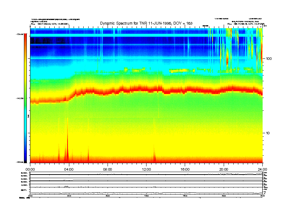Click the 24:00 time axis label
Viewport: 283px width, 218px height.
click(262, 169)
